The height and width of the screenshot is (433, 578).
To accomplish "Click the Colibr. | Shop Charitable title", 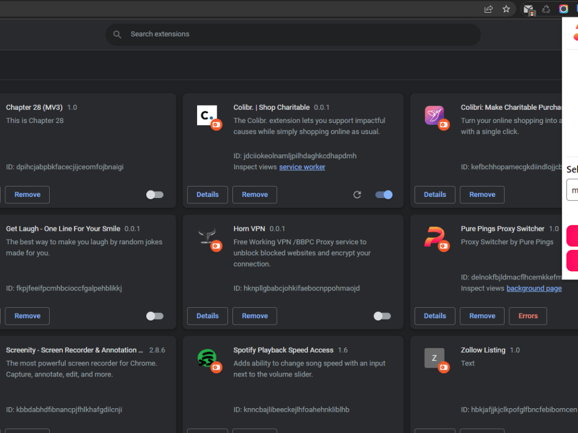I will (271, 107).
